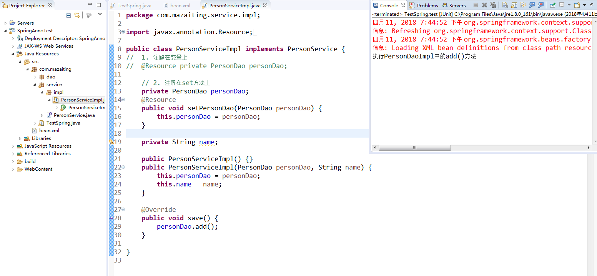Click Remove Launch icon in Console
Viewport: 597px width, 276px height.
pos(485,5)
